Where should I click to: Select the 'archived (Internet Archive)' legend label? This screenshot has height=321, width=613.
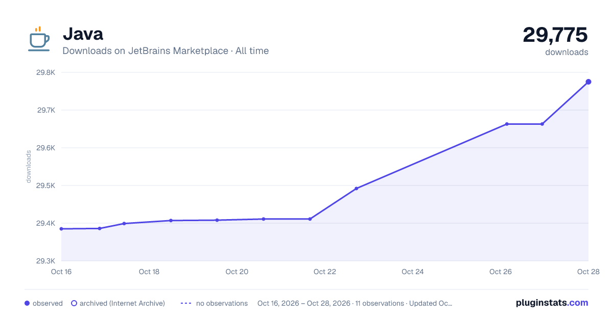pos(122,303)
